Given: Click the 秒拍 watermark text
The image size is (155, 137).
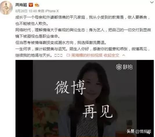Looking at the screenshot, I should click(x=127, y=67).
